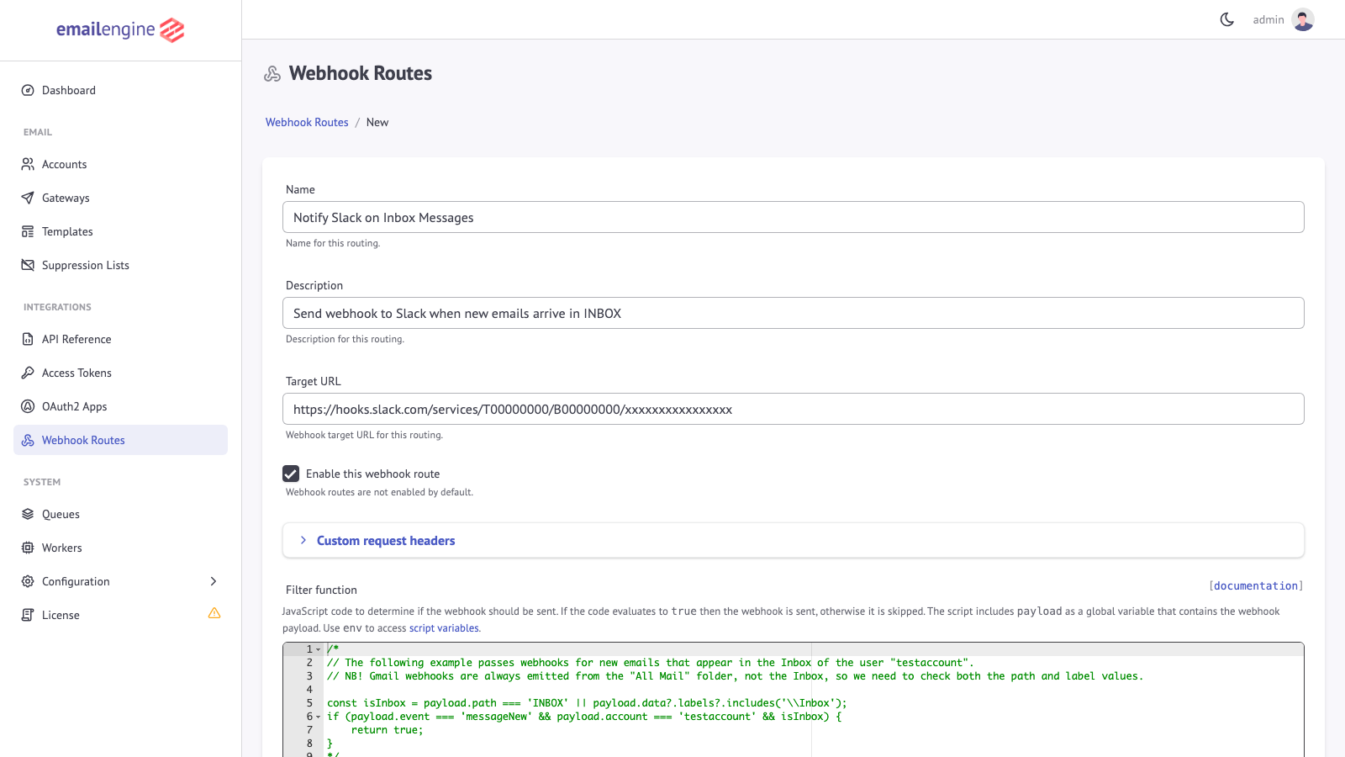Click the Queues stack icon
Image resolution: width=1345 pixels, height=757 pixels.
coord(28,514)
